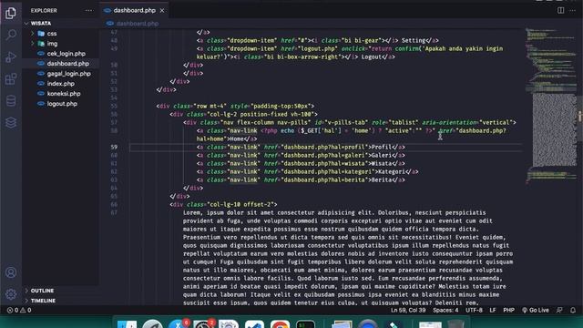Open the stacked layers view icon

pyautogui.click(x=11, y=122)
